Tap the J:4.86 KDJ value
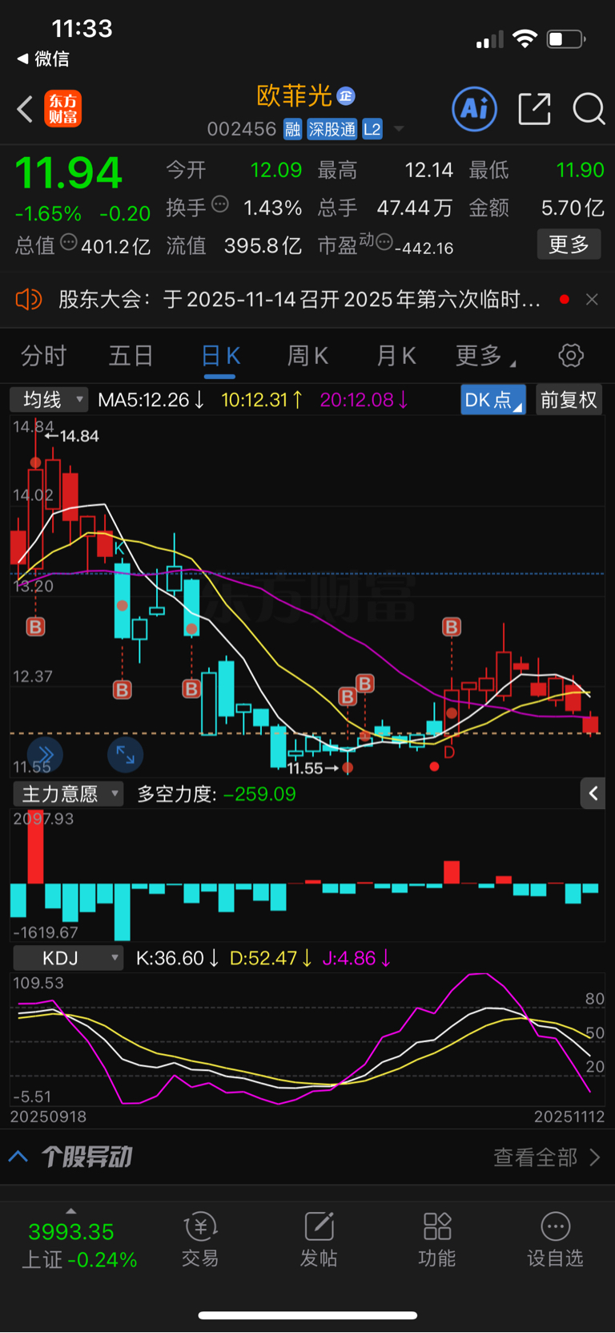This screenshot has height=1333, width=615. [356, 958]
